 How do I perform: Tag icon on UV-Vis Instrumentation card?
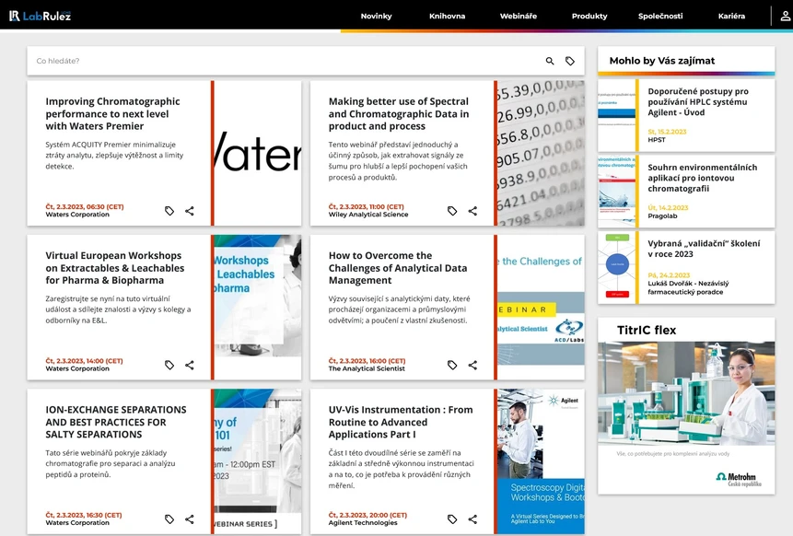click(x=452, y=519)
